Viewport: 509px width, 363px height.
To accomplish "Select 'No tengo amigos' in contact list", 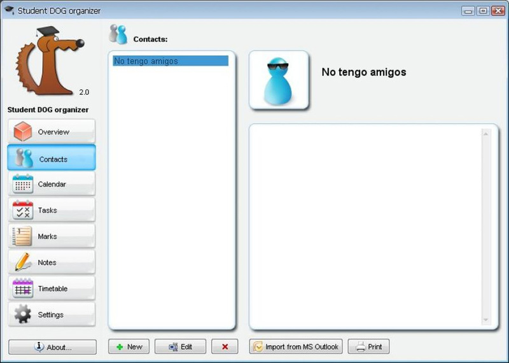I will (171, 61).
